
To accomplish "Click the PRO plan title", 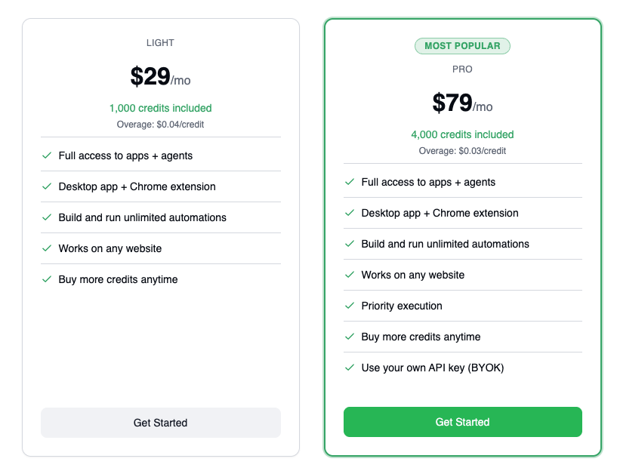I will pos(462,69).
